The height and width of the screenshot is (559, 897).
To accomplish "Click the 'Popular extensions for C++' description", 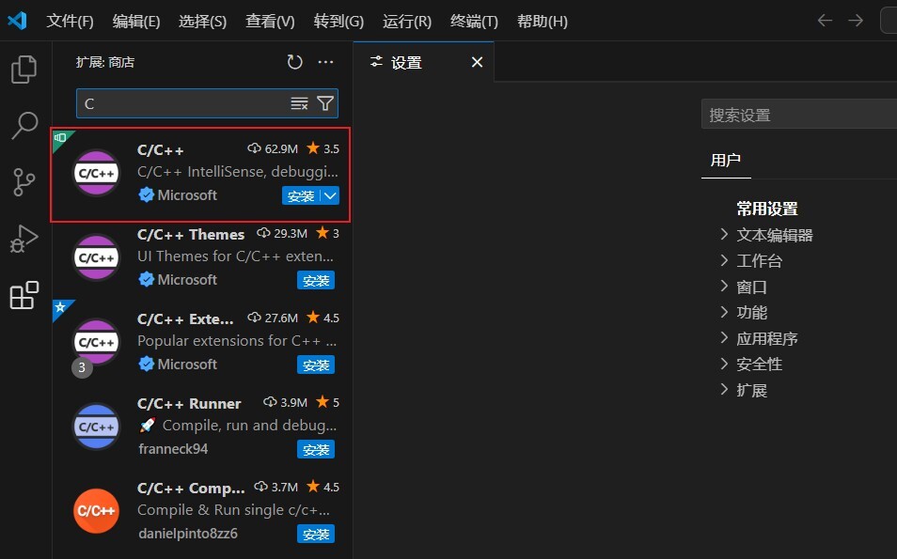I will [237, 341].
